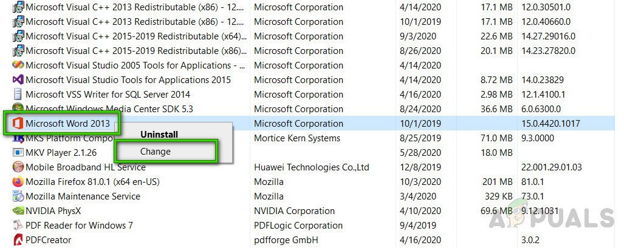
Task: Click the NVIDIA PhysX program icon
Action: [18, 211]
